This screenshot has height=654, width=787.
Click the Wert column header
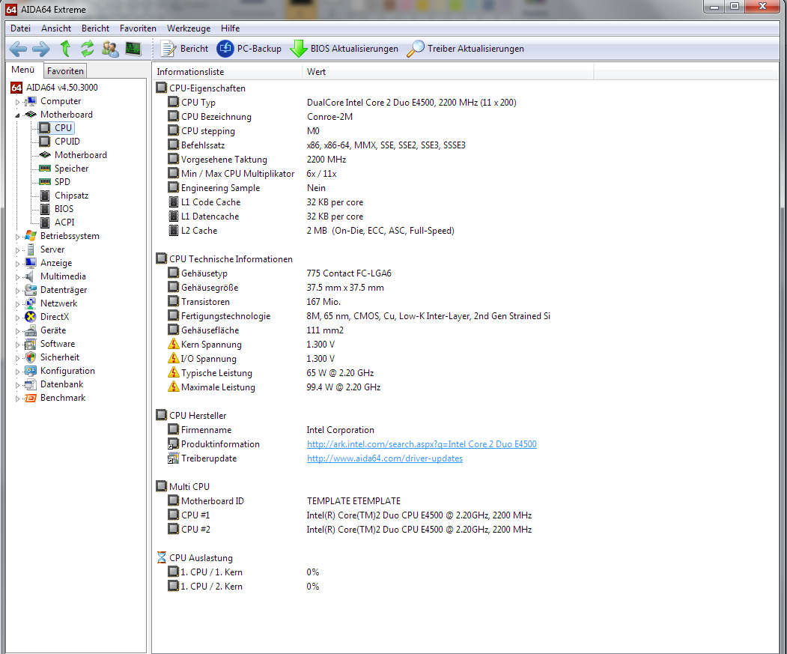pos(448,72)
